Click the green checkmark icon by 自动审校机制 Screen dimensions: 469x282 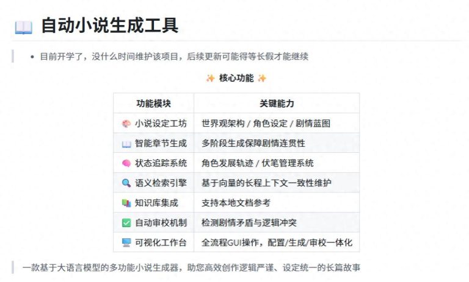126,223
